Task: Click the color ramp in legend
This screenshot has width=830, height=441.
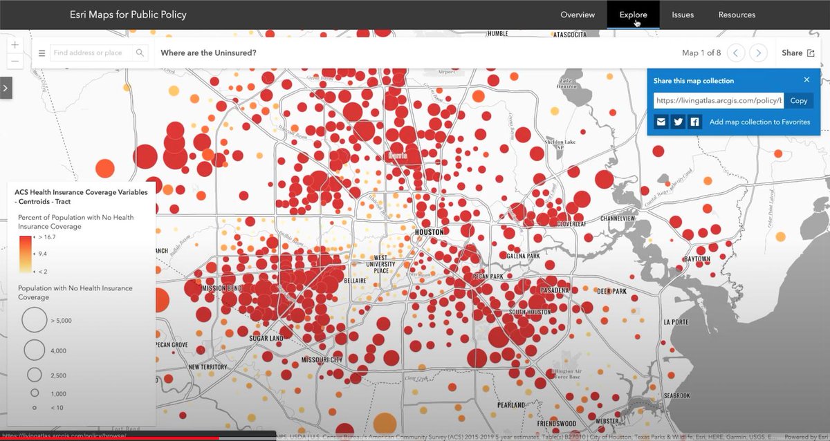Action: [x=25, y=254]
